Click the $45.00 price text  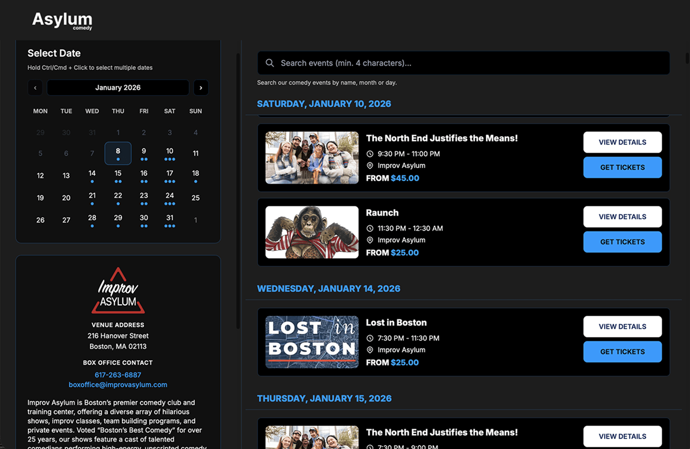[x=405, y=179]
